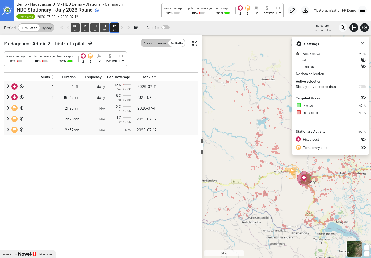Open campaign settings gear beside campaign title
Screen dimensions: 371x258
click(x=97, y=10)
